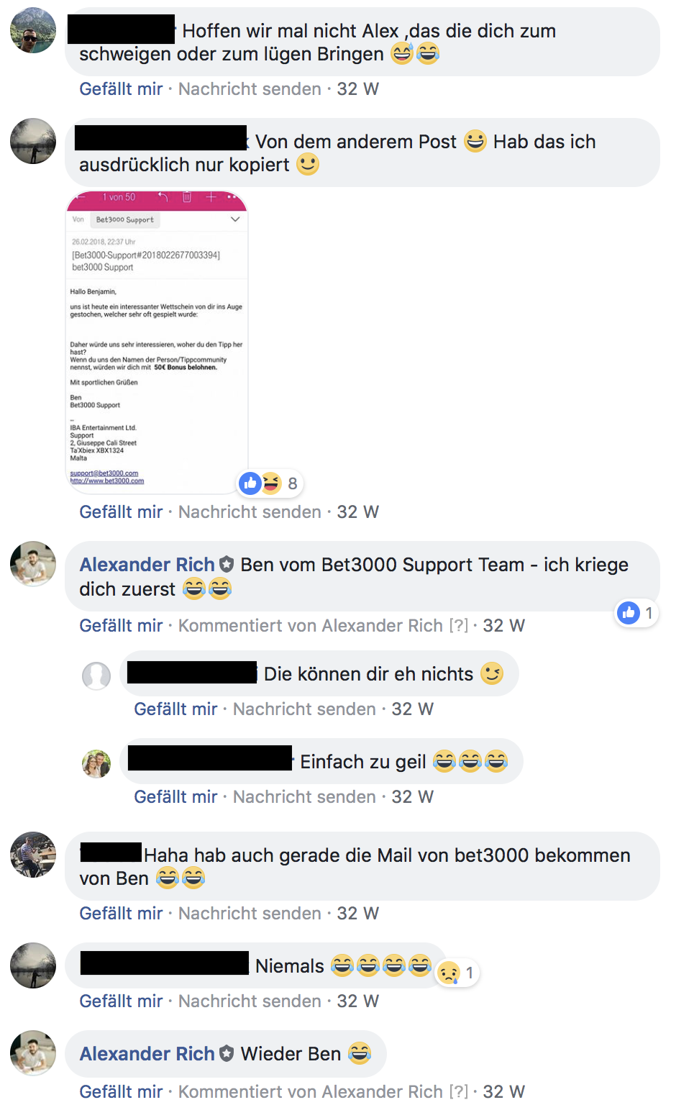
Task: Open the Bet3000 email screenshot attachment
Action: pyautogui.click(x=157, y=342)
